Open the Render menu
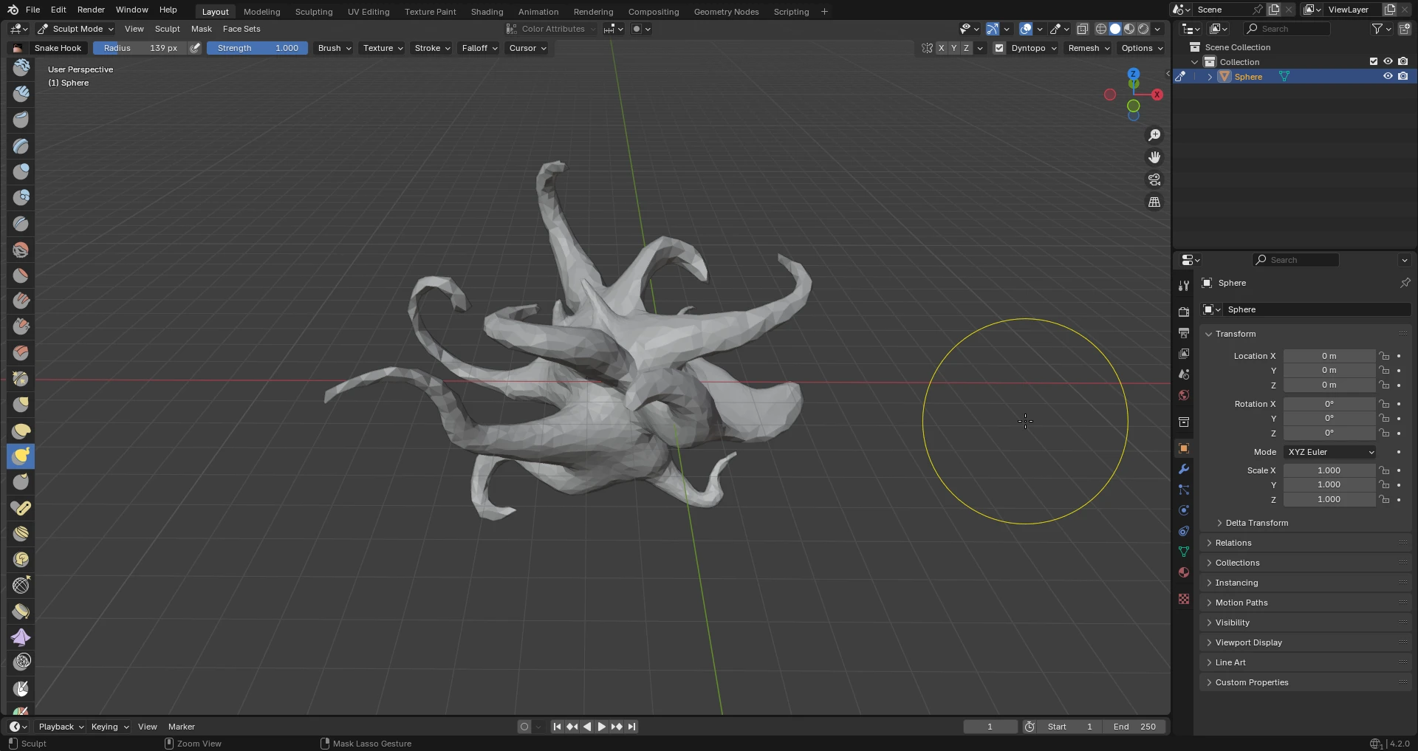The image size is (1418, 751). click(x=91, y=10)
